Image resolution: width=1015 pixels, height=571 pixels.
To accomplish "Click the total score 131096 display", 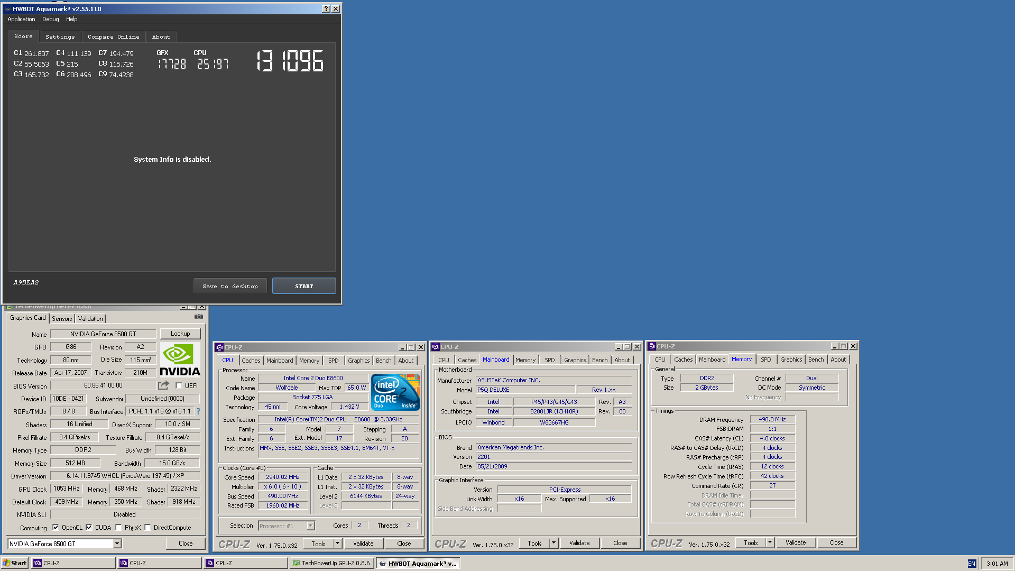I will 290,61.
